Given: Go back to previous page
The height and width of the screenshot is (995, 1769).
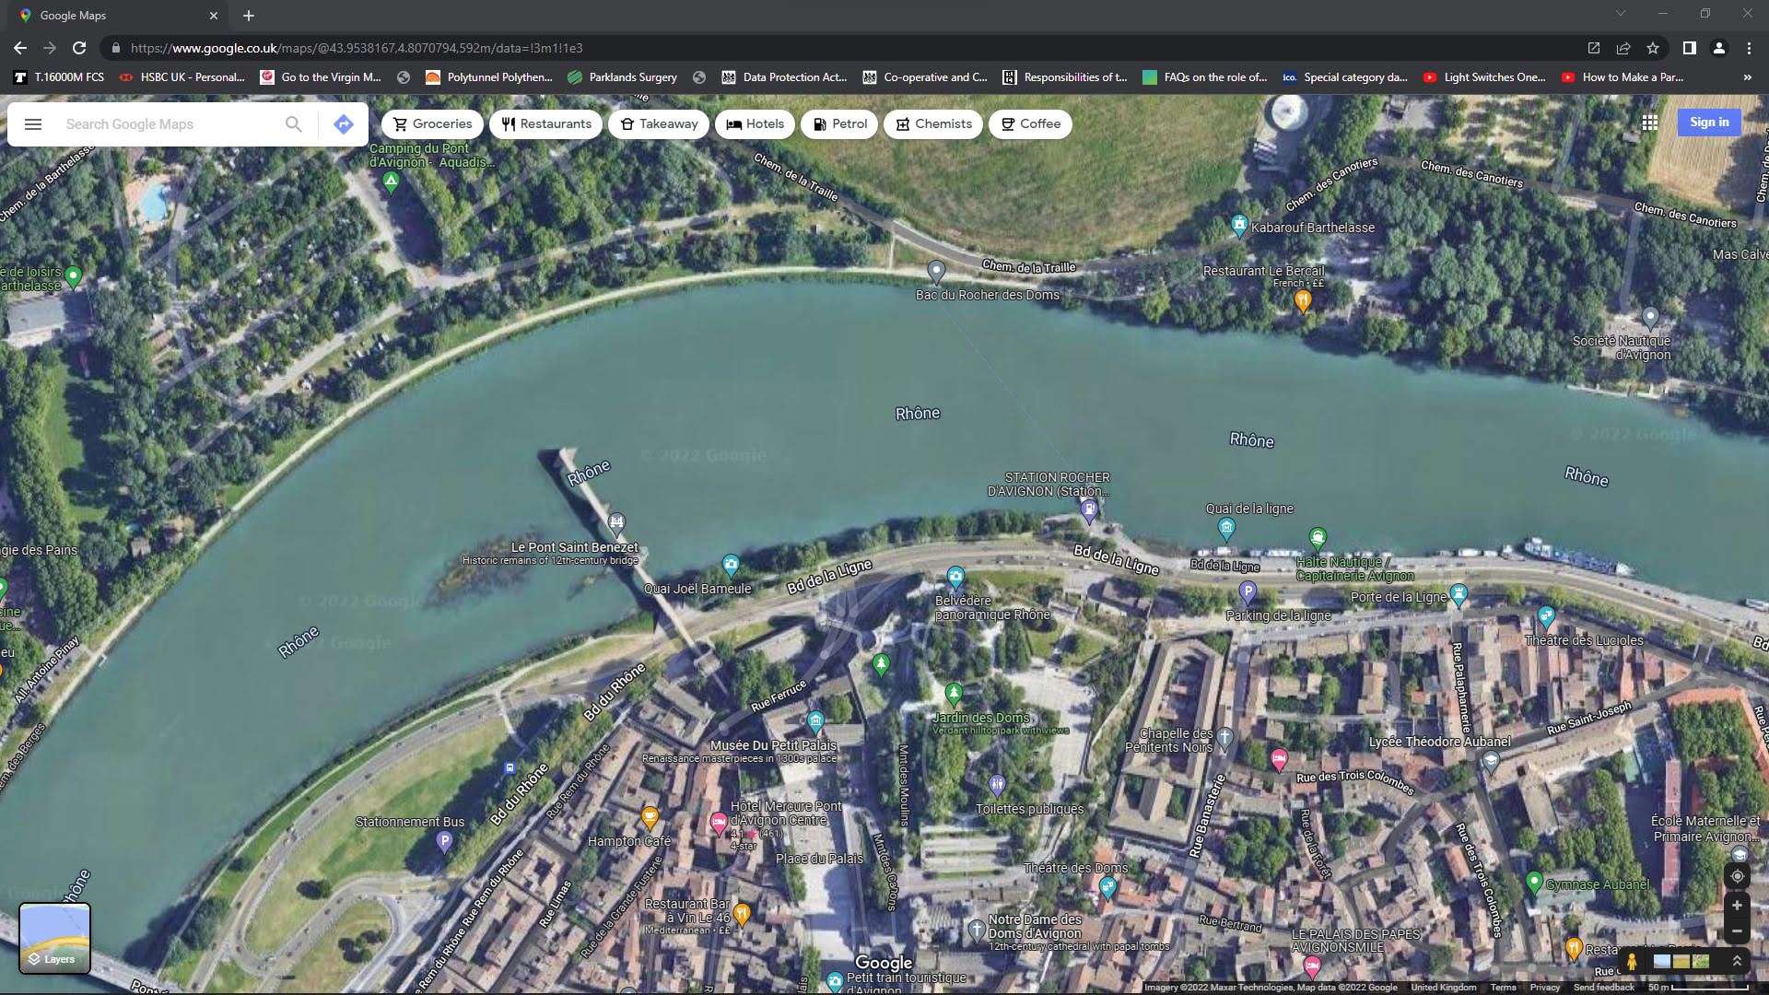Looking at the screenshot, I should [20, 48].
